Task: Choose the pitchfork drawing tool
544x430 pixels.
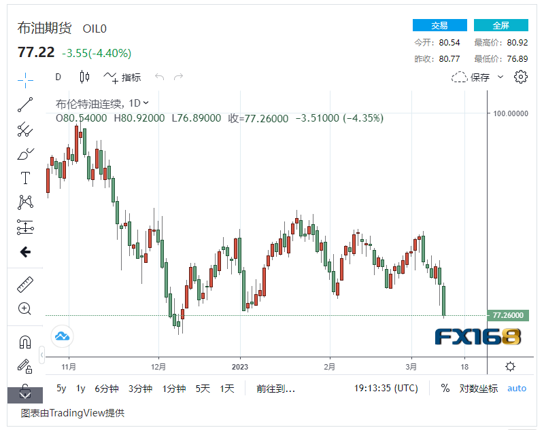Action: click(25, 129)
